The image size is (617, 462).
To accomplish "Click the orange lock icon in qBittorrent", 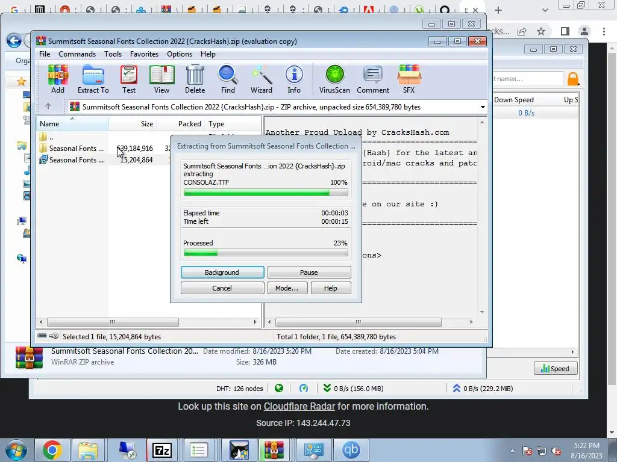I will point(573,79).
